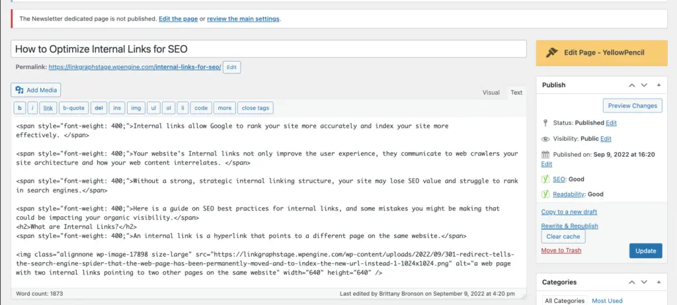Click the Clear cache button
Screen dimensions: 677x305
(x=563, y=236)
